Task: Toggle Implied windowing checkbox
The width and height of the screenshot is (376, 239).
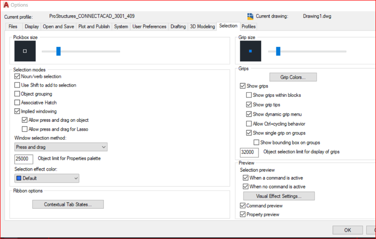Action: point(17,111)
